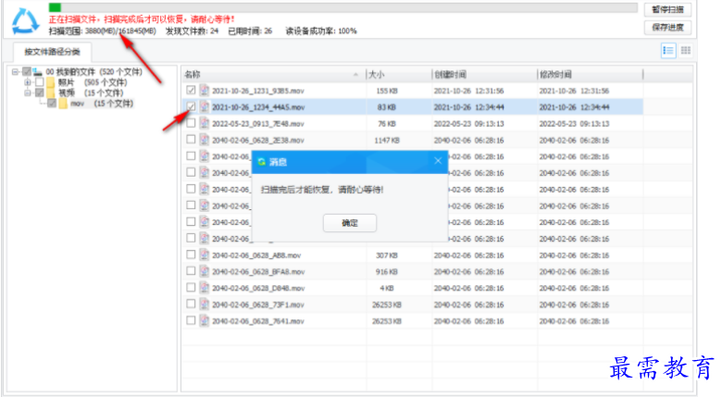Viewport: 722px width, 397px height.
Task: Check the box for 2040-02-06_0628_2E38.mov
Action: (x=191, y=140)
